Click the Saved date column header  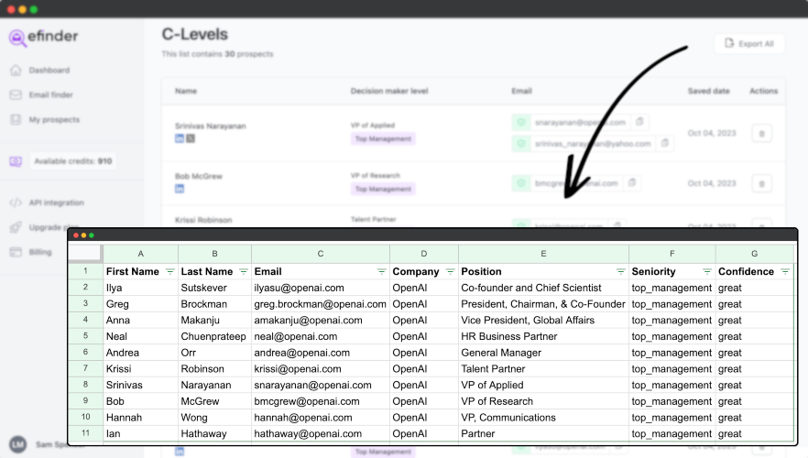click(708, 92)
